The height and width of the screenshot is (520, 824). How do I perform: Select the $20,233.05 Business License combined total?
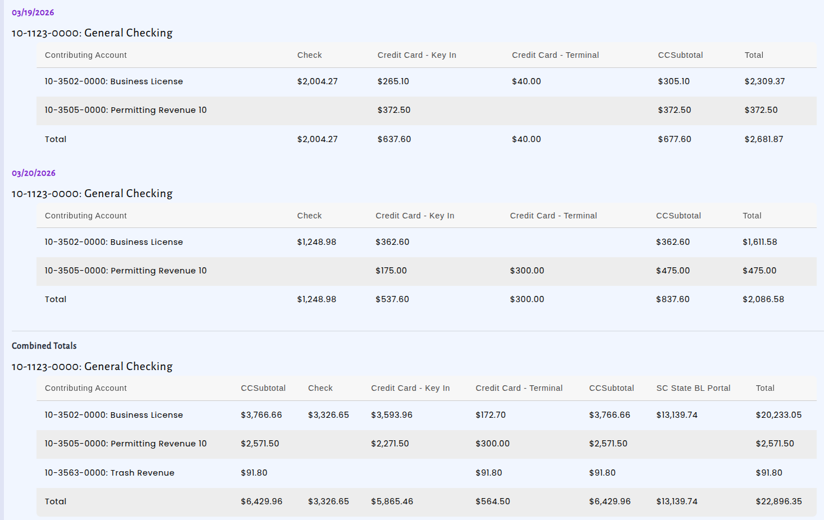coord(779,415)
